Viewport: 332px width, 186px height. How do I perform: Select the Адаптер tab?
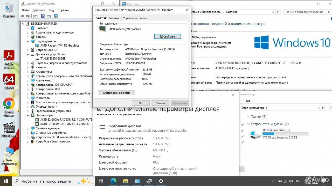101,18
